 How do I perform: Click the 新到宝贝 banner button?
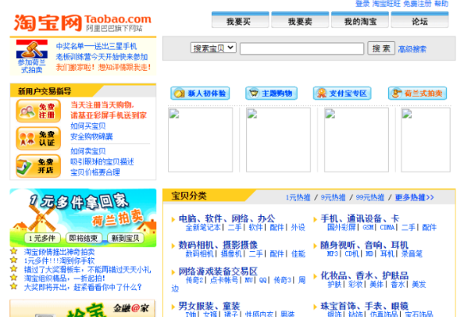pos(125,238)
